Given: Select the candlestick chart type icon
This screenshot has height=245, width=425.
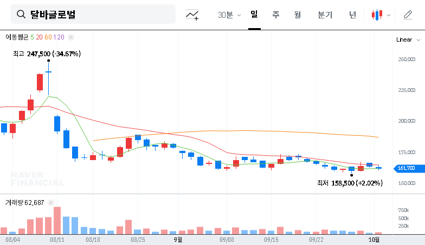Looking at the screenshot, I should coord(377,15).
